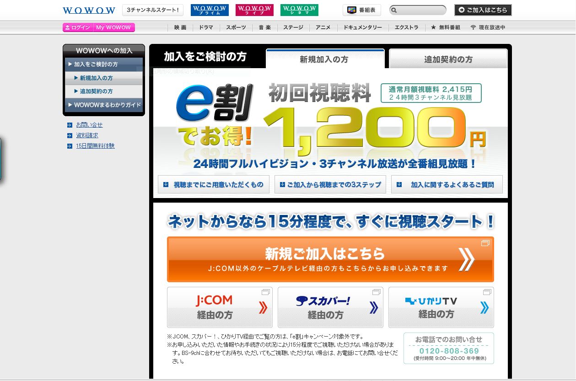Click the J:COM logo

click(x=214, y=301)
